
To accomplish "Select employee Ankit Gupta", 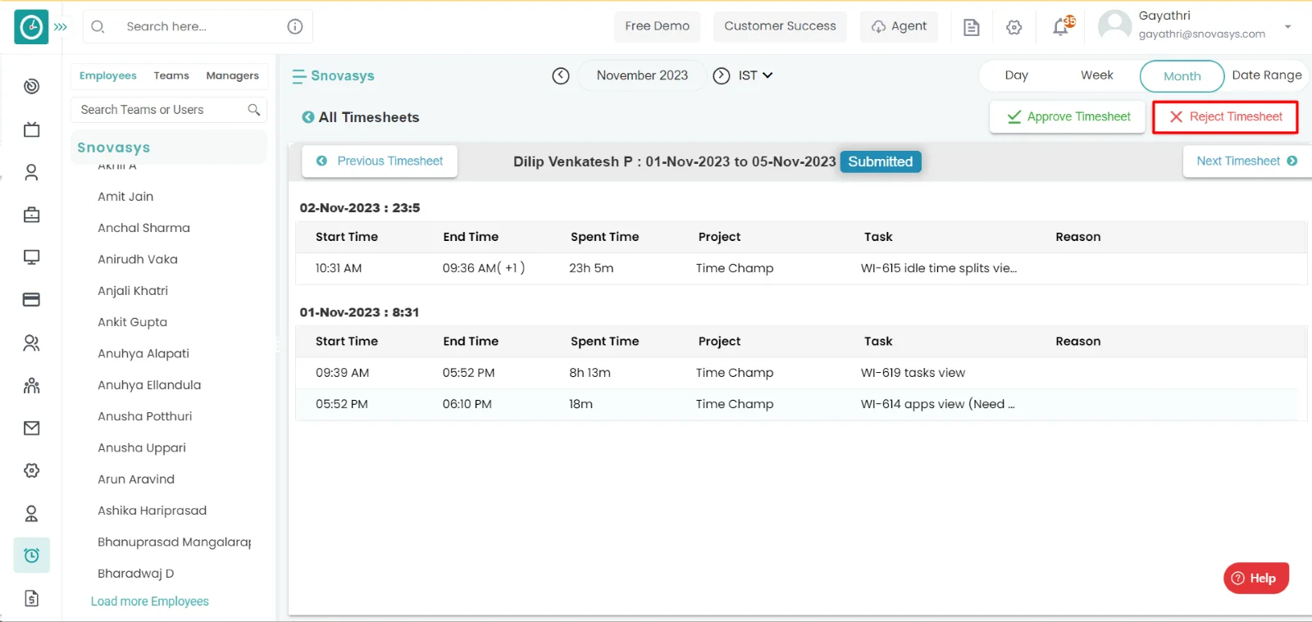I will click(x=132, y=322).
